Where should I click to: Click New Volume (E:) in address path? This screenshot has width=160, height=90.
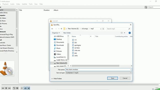(x=73, y=29)
